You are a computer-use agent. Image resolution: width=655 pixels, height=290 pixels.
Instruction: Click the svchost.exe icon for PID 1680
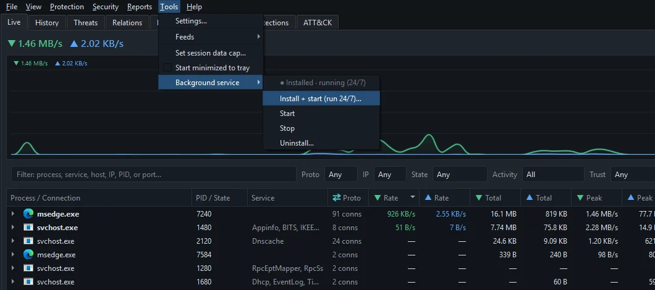pos(28,281)
